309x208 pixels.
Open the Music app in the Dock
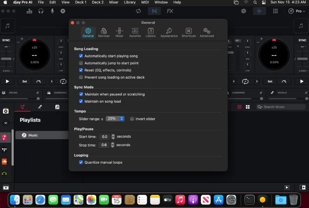180,200
